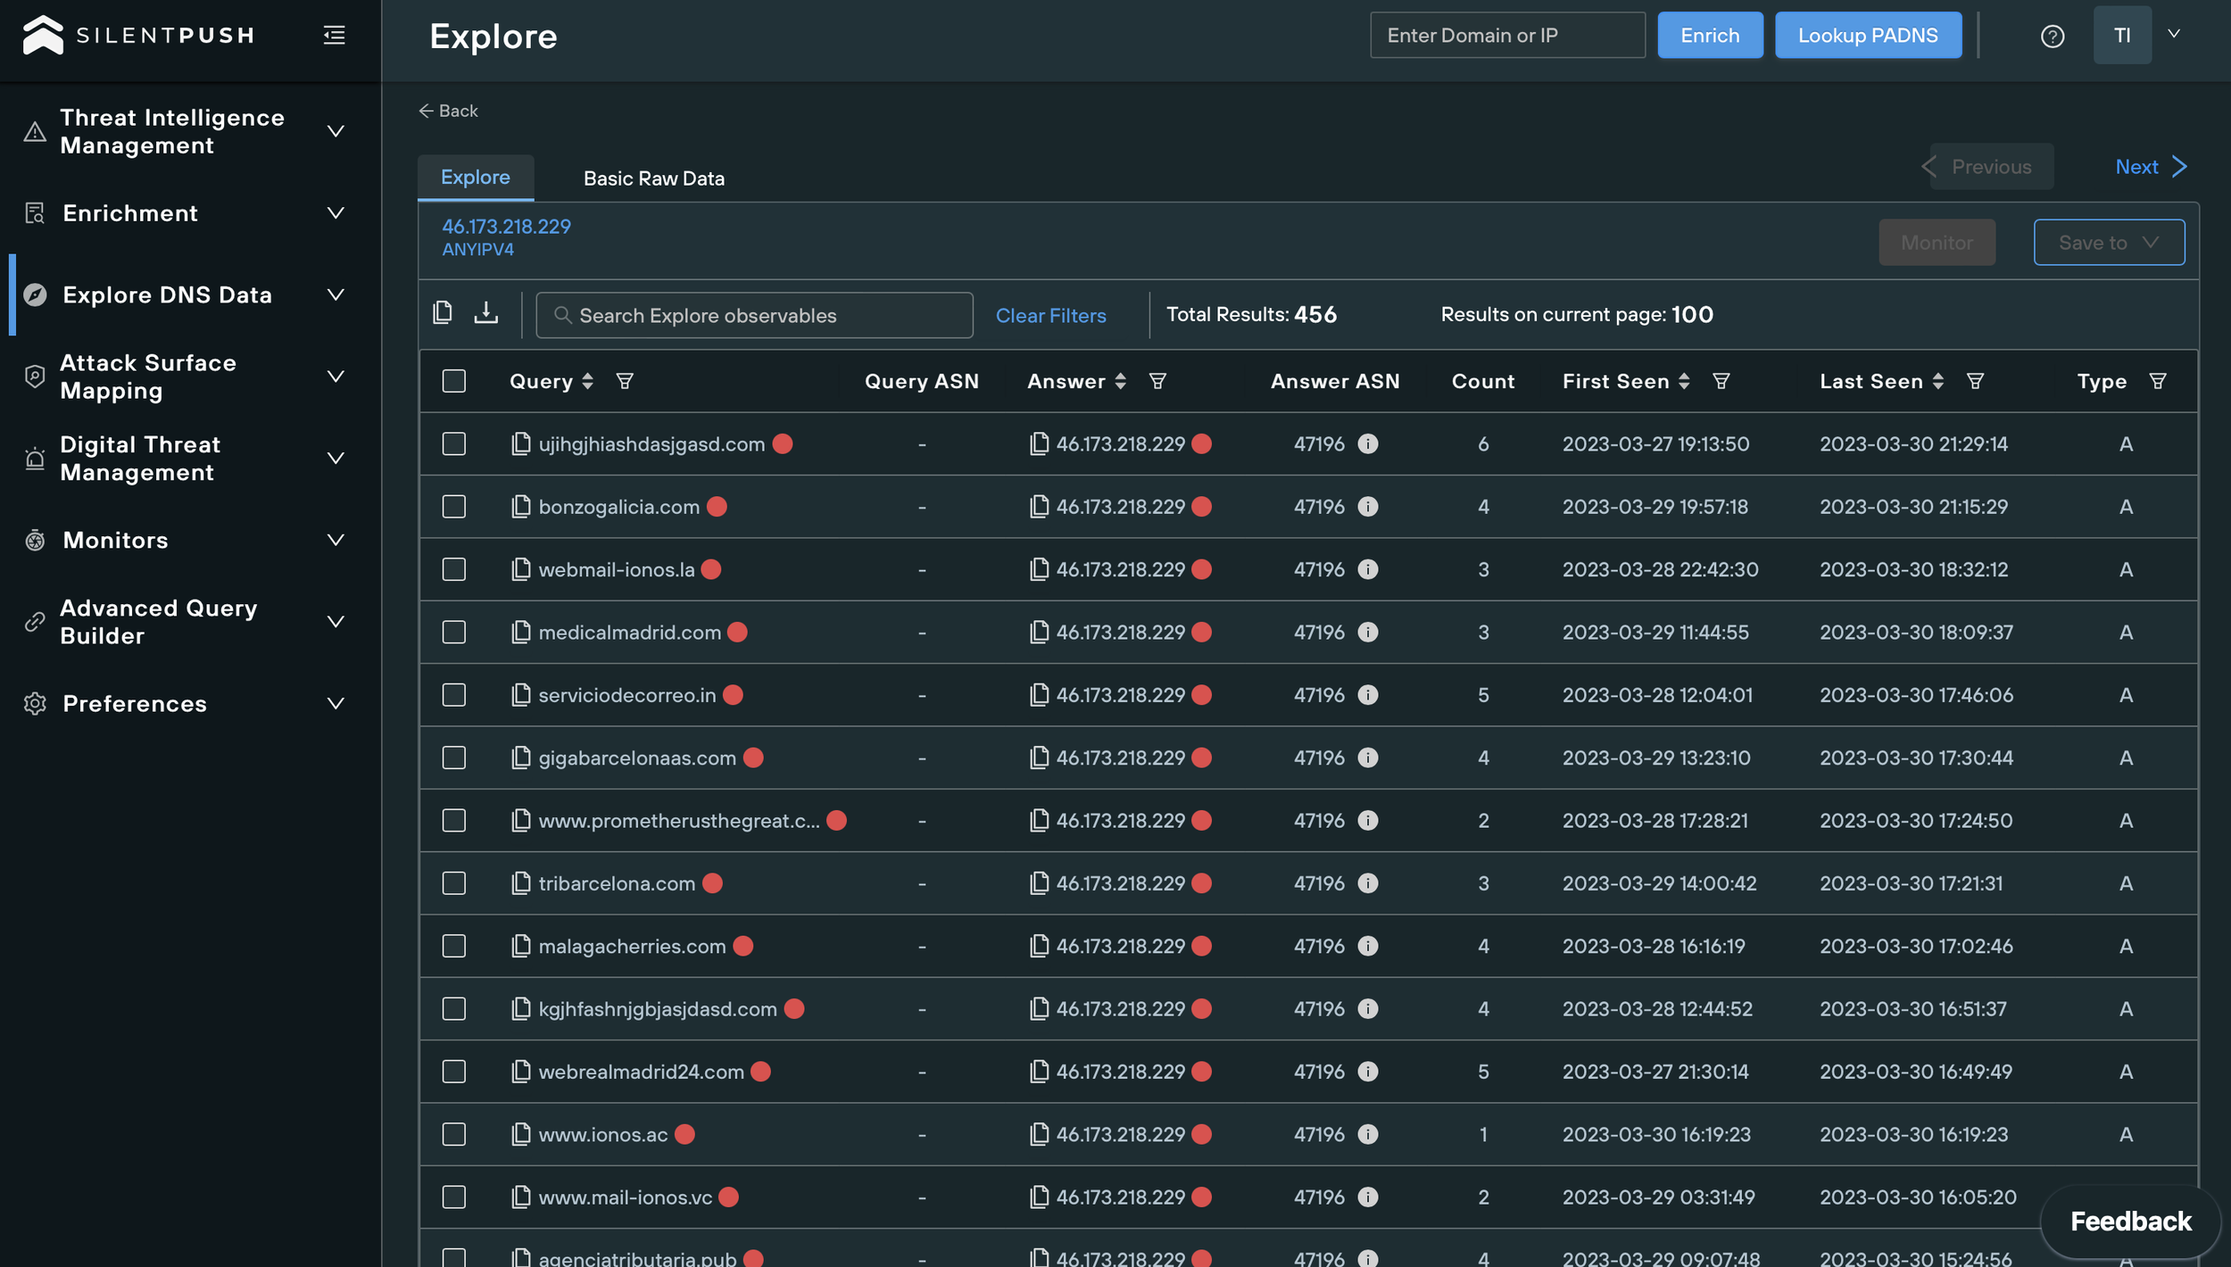Expand the Monitors sidebar section
The width and height of the screenshot is (2231, 1267).
tap(335, 540)
